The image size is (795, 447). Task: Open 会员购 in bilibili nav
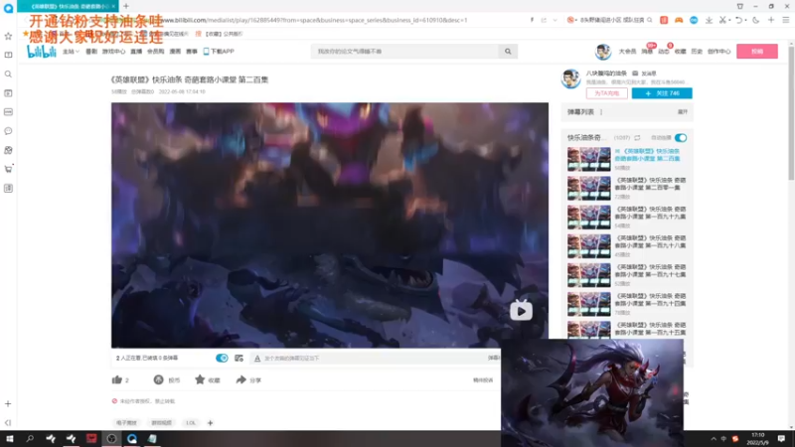pyautogui.click(x=155, y=52)
